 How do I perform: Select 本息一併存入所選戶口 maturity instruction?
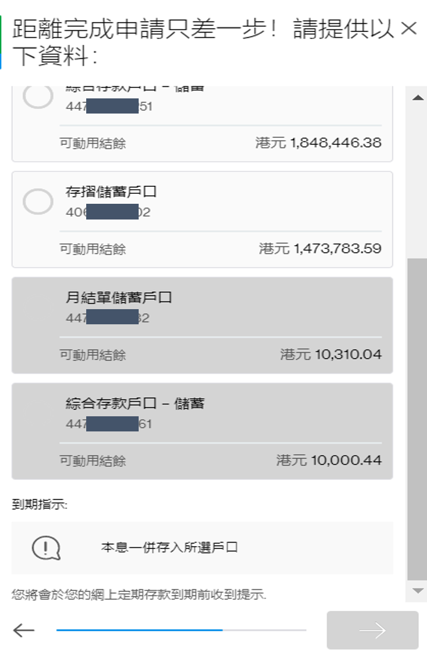coord(170,548)
